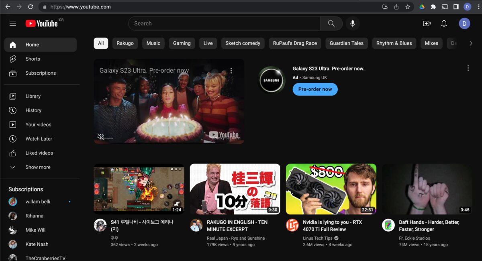The width and height of the screenshot is (482, 261).
Task: Select the Sketch comedy chip
Action: [243, 43]
